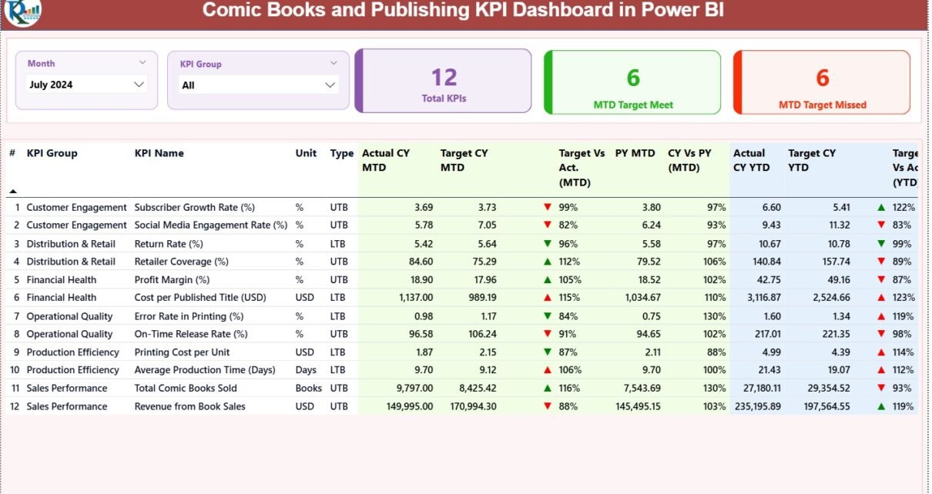Click the green up arrow in the Total Comic Books Sold MTD column

pyautogui.click(x=548, y=389)
